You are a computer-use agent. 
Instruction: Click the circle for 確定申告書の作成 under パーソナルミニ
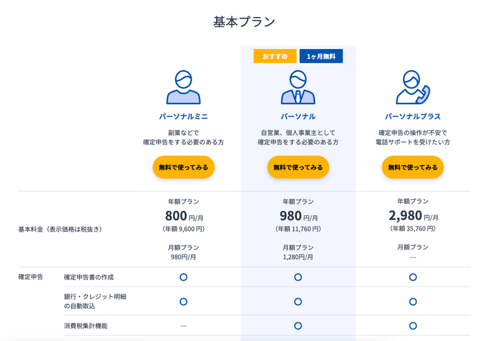(183, 277)
